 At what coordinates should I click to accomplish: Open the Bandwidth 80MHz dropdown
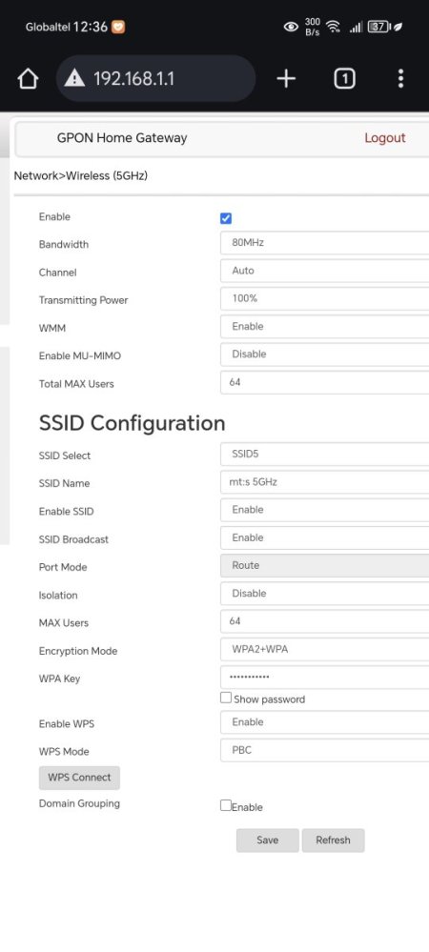tap(324, 243)
